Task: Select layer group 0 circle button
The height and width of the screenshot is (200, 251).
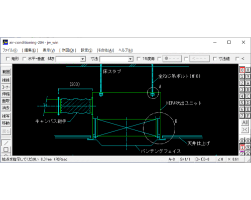Action: (242, 141)
